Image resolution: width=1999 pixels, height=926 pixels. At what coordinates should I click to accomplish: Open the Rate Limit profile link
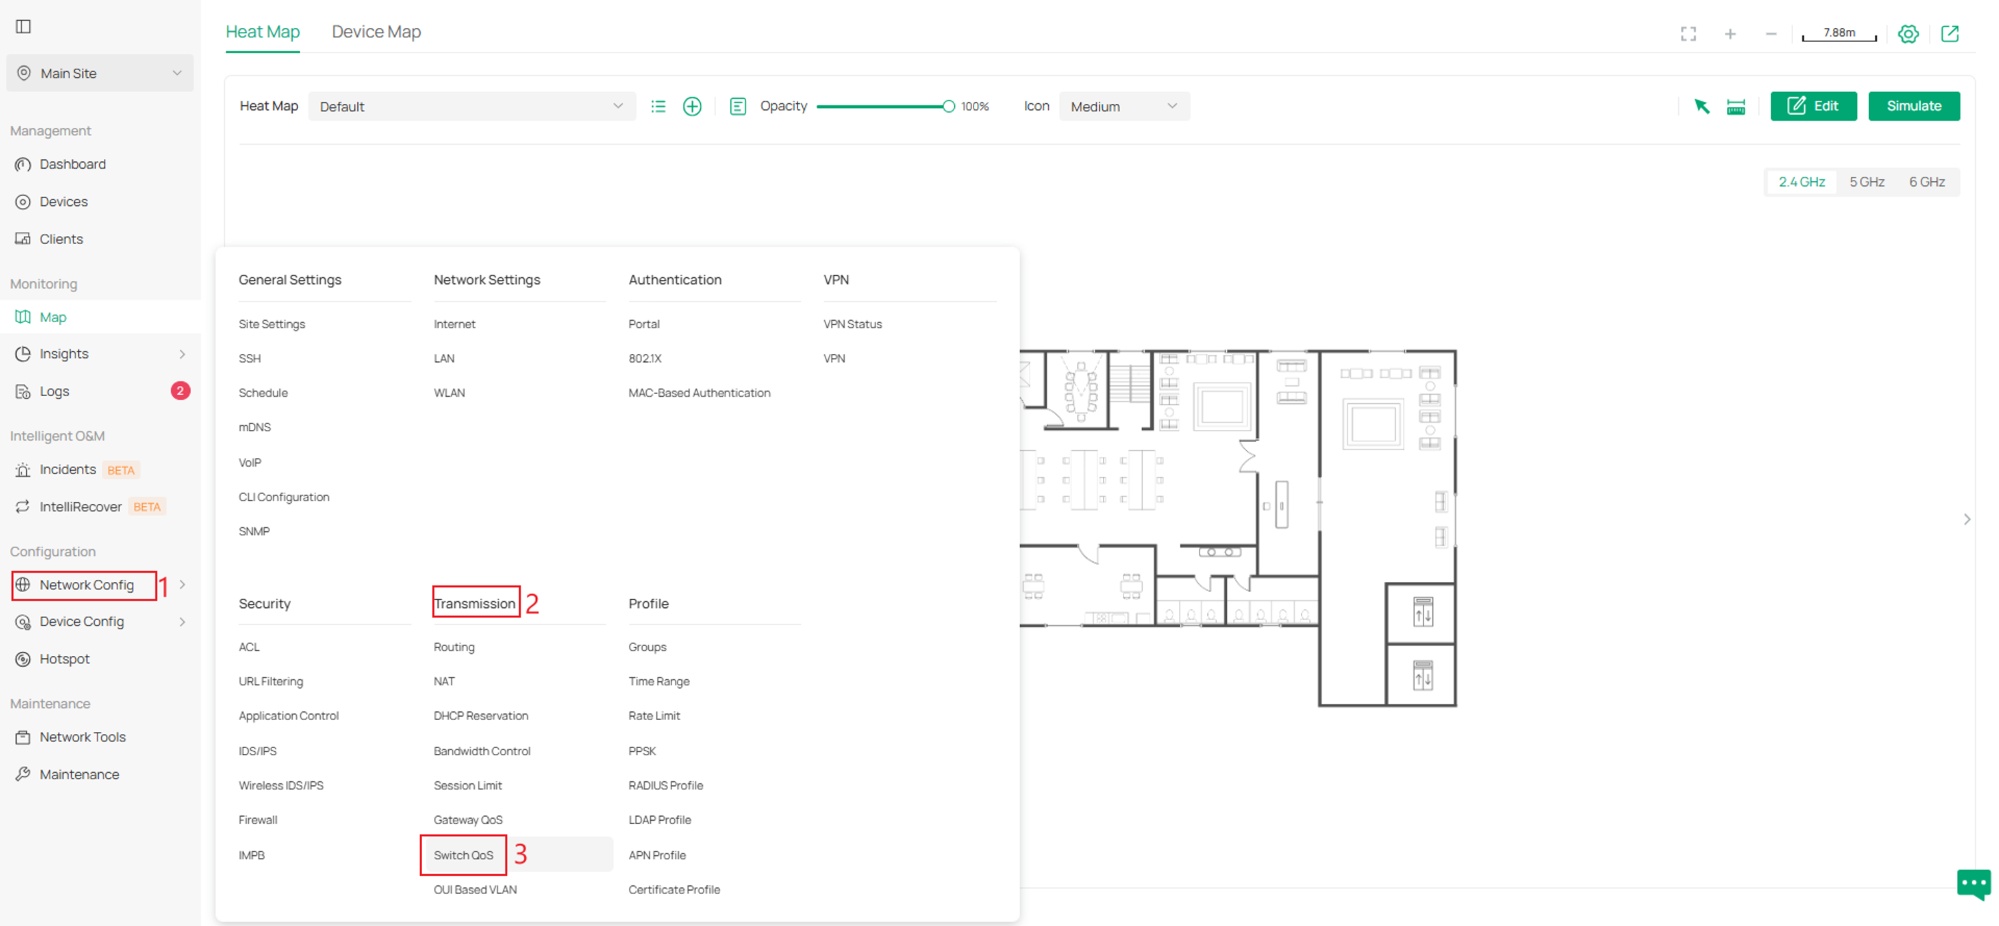coord(654,717)
